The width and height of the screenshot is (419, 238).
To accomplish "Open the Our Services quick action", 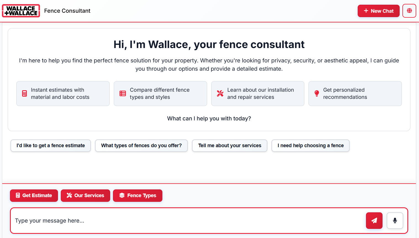I will coord(85,195).
